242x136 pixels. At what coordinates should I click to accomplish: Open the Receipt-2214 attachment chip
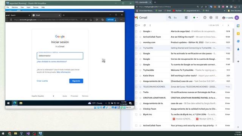click(205, 119)
